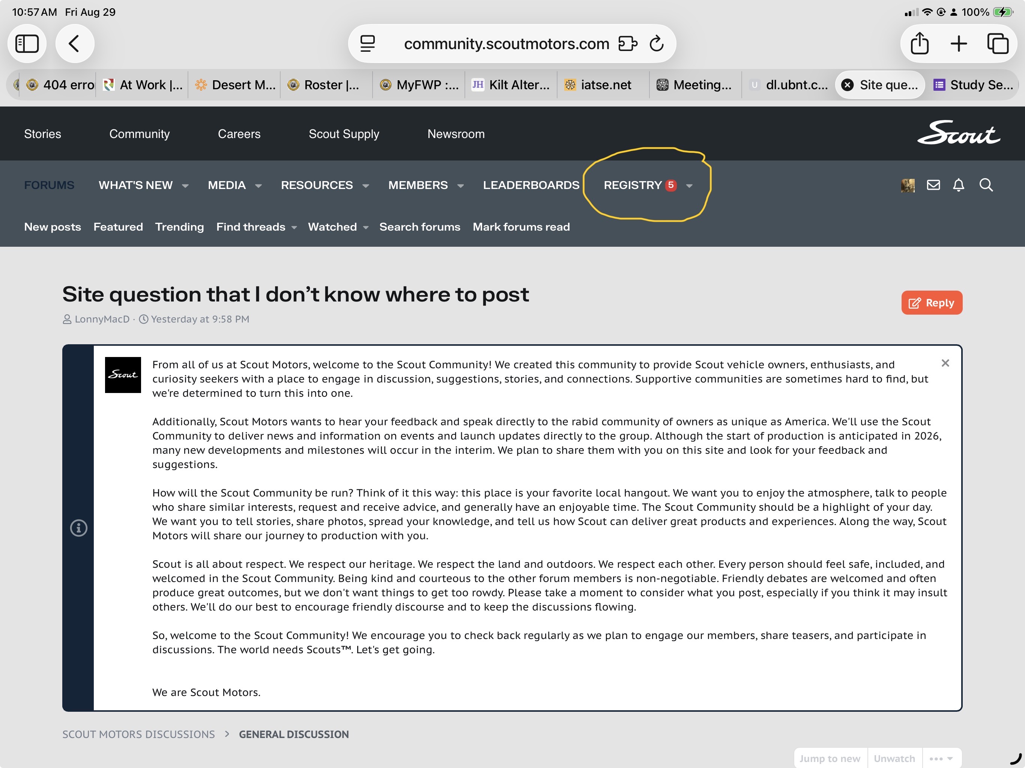Switch to the 404 error tab

(58, 85)
